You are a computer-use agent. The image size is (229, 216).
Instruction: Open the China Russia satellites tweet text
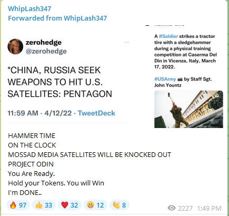point(60,82)
